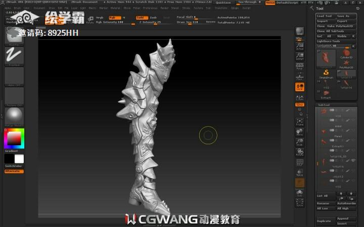This screenshot has height=227, width=364.
Task: Toggle the Transp transparency icon
Action: coord(299,173)
